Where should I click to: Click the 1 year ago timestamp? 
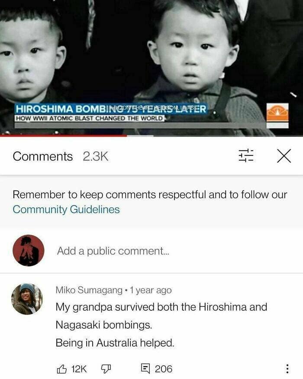[151, 290]
